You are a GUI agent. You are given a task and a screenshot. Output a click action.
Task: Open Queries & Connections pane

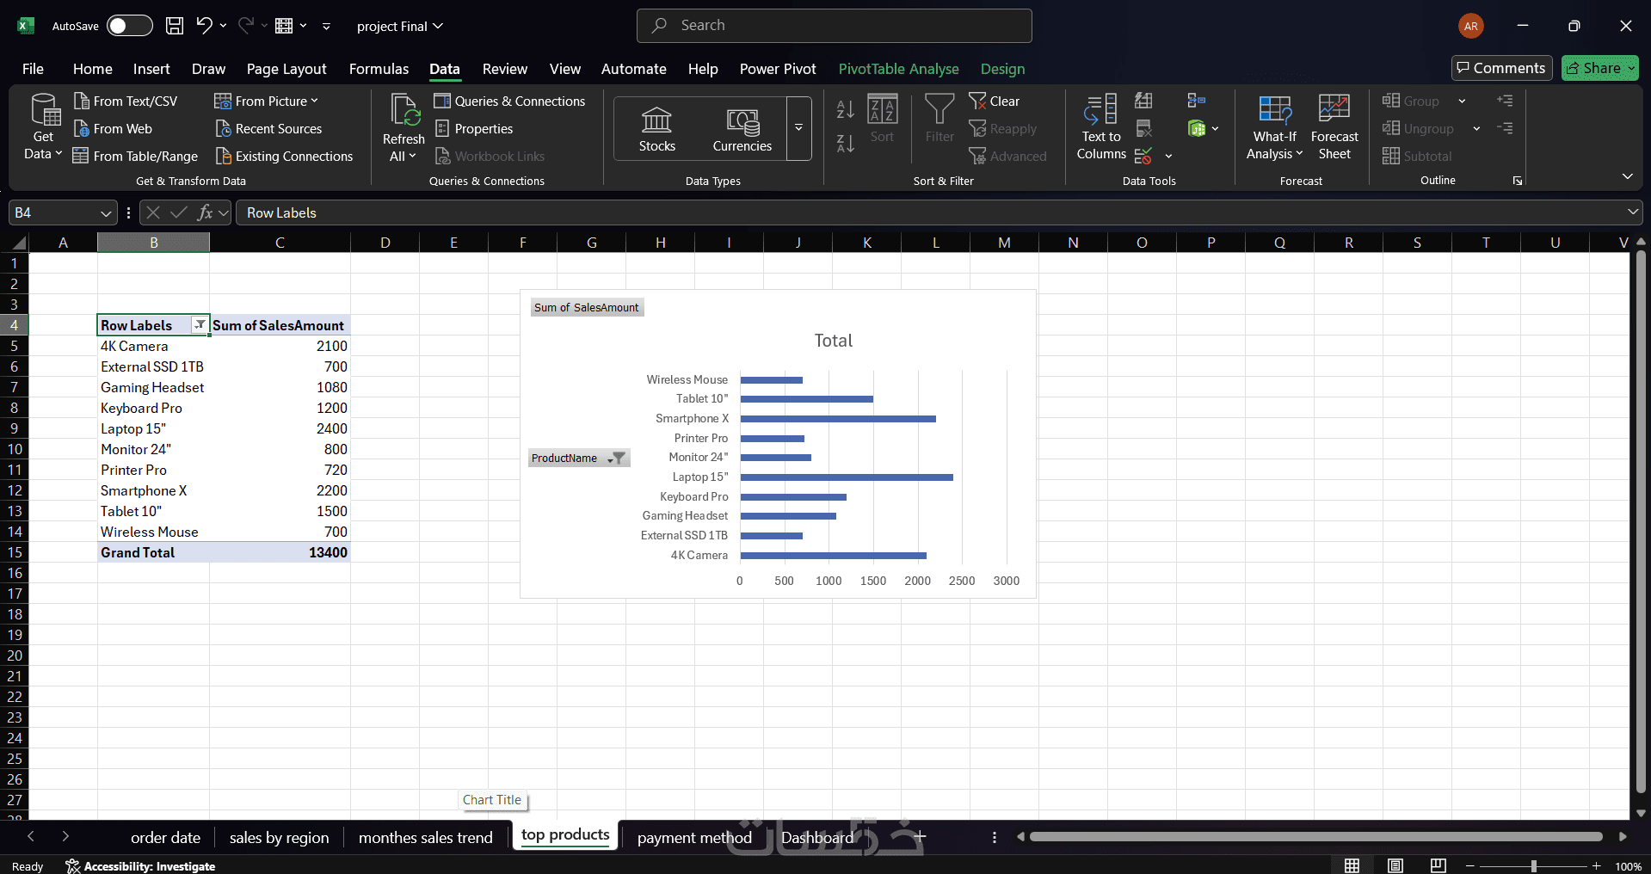[509, 102]
